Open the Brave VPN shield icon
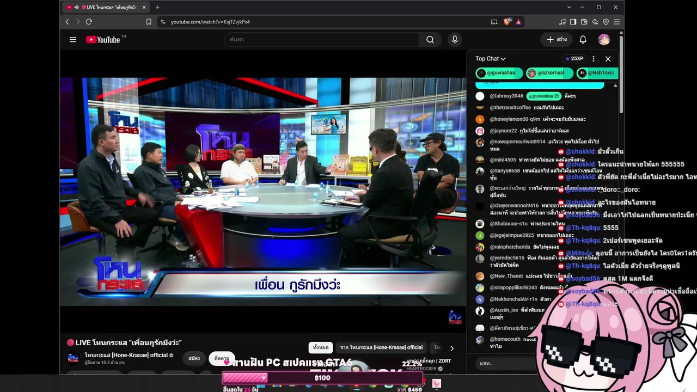This screenshot has width=697, height=392. point(606,22)
